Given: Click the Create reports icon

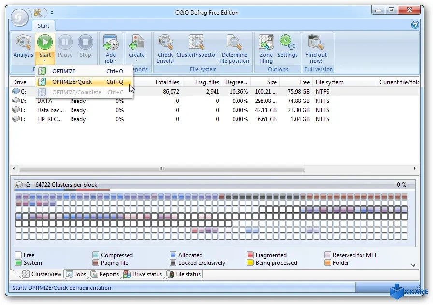Looking at the screenshot, I should tap(136, 43).
